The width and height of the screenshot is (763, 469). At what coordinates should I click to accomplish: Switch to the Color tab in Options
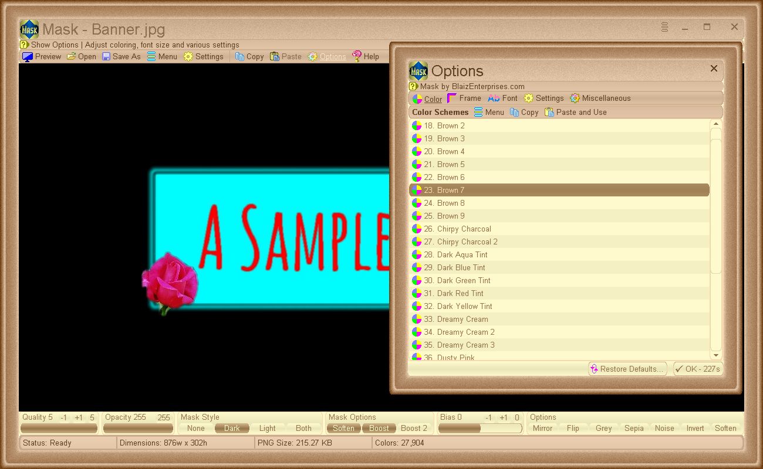[427, 98]
